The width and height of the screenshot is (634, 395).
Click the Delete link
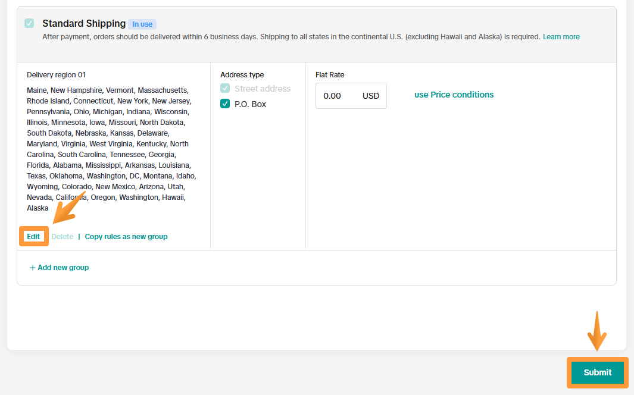point(63,237)
